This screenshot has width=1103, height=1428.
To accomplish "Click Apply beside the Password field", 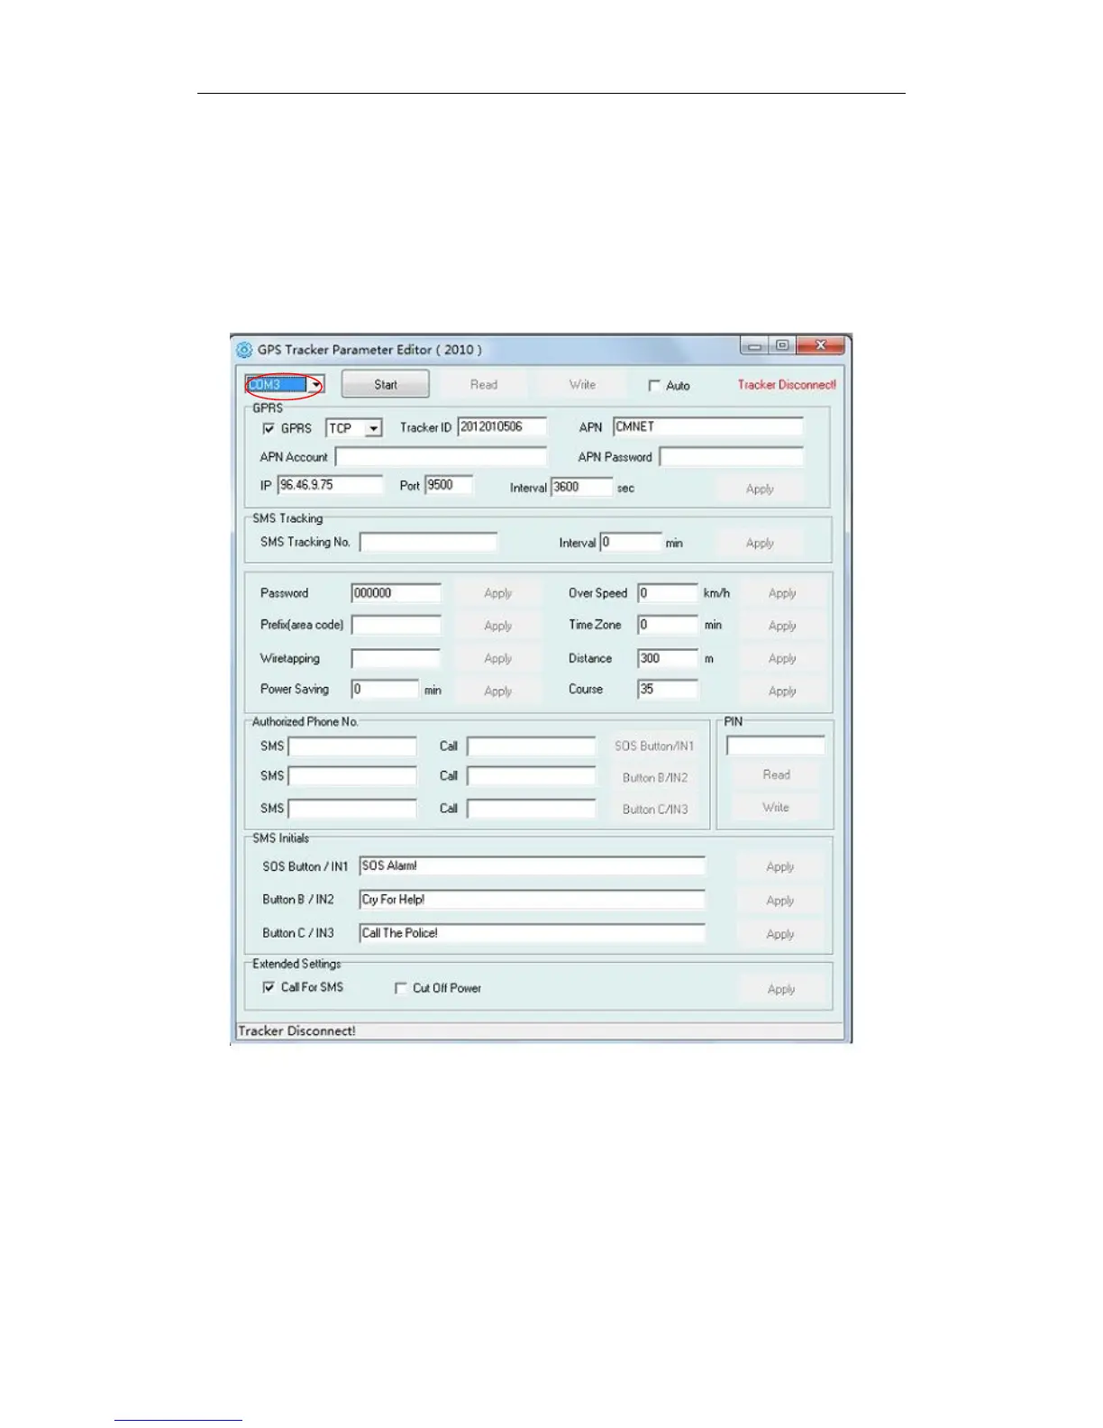I will click(x=498, y=593).
